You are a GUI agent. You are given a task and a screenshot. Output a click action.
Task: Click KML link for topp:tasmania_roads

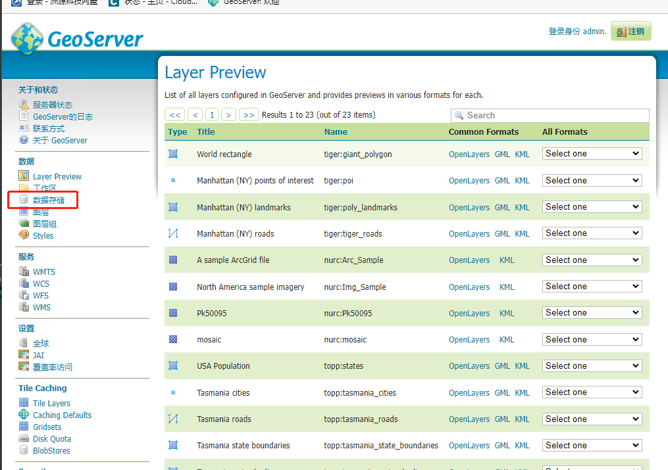(x=521, y=419)
